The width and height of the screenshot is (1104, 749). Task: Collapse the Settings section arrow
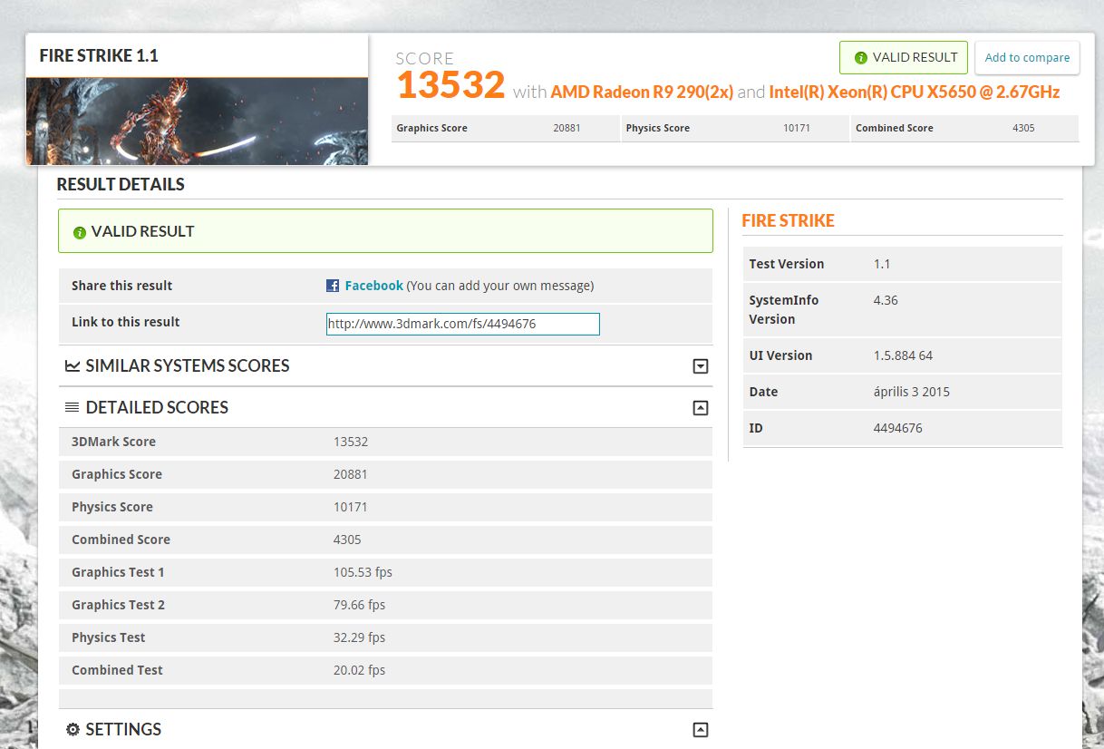pos(700,730)
